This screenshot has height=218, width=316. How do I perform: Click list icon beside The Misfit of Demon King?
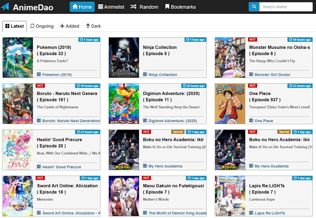[x=145, y=213]
